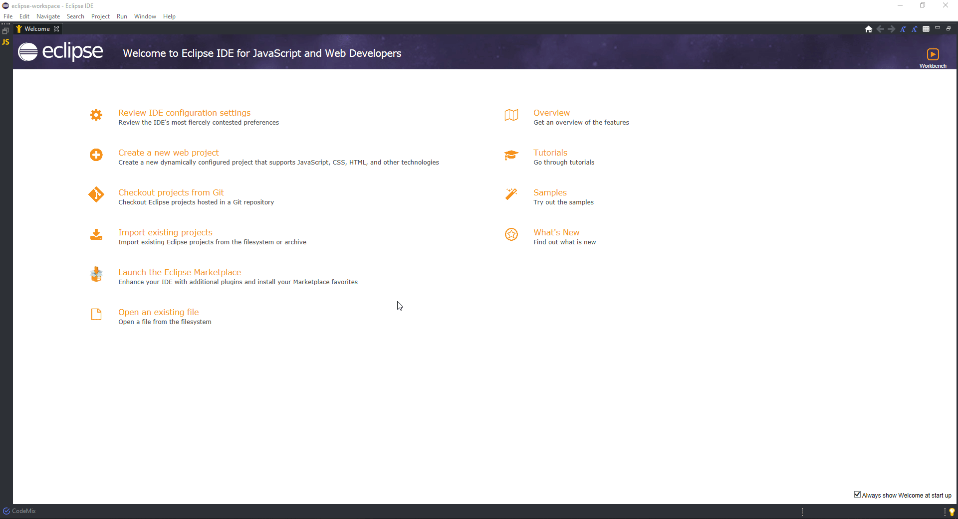958x519 pixels.
Task: Open the Tutorials link
Action: [x=550, y=153]
